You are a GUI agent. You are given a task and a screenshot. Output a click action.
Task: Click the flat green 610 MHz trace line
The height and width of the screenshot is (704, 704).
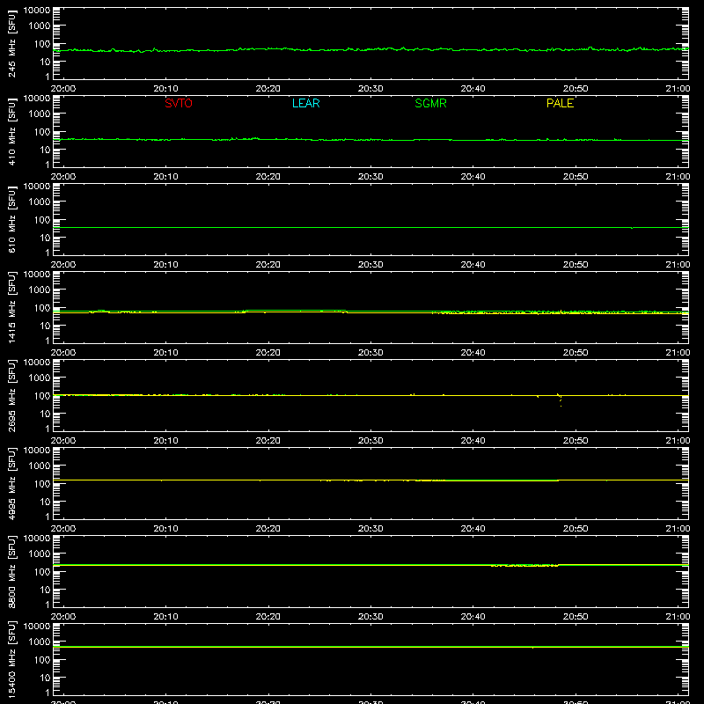pos(370,228)
